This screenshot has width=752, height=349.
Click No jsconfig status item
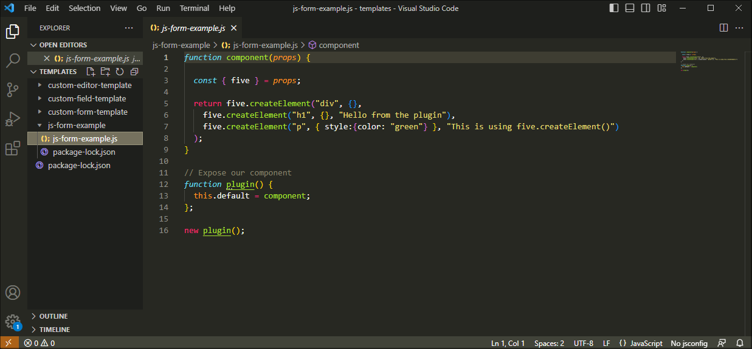point(689,343)
